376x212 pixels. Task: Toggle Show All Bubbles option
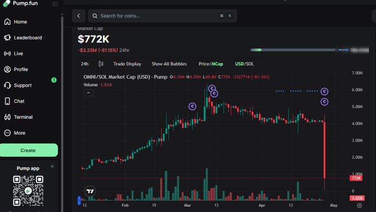[x=169, y=64]
